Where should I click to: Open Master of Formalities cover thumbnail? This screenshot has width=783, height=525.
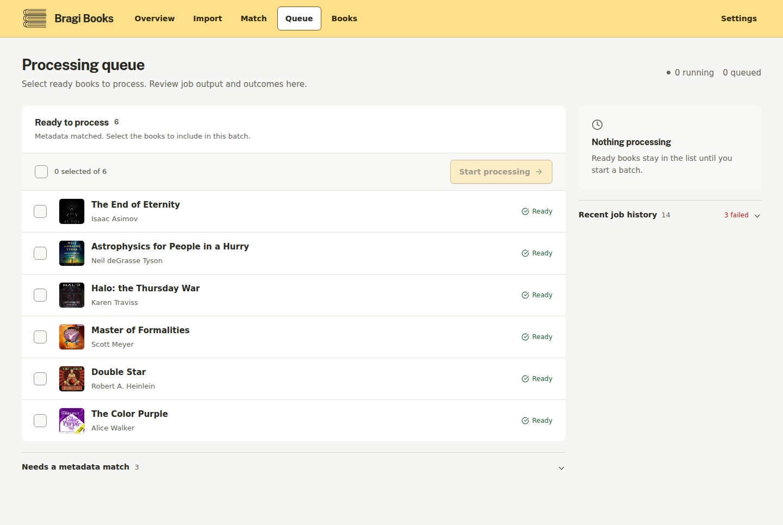pos(72,337)
